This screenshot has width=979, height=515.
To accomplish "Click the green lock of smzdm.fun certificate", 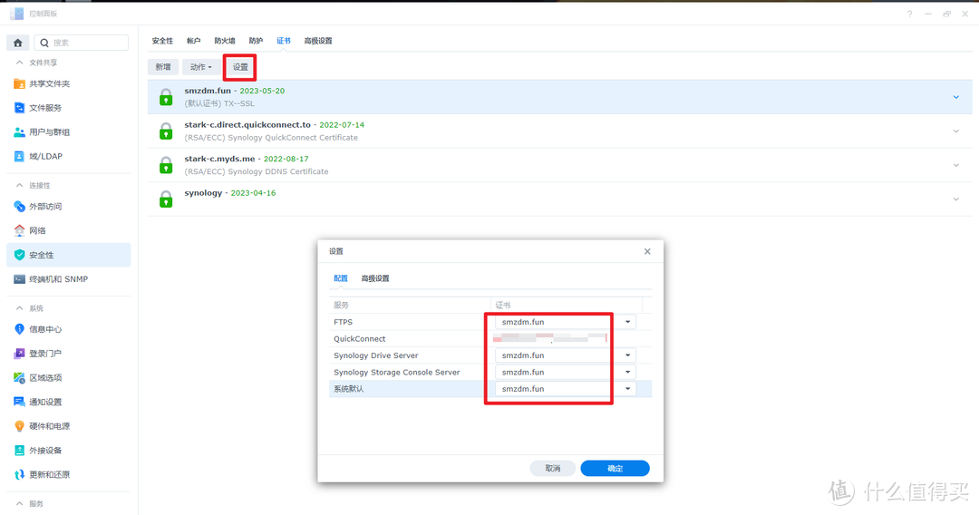I will 166,97.
